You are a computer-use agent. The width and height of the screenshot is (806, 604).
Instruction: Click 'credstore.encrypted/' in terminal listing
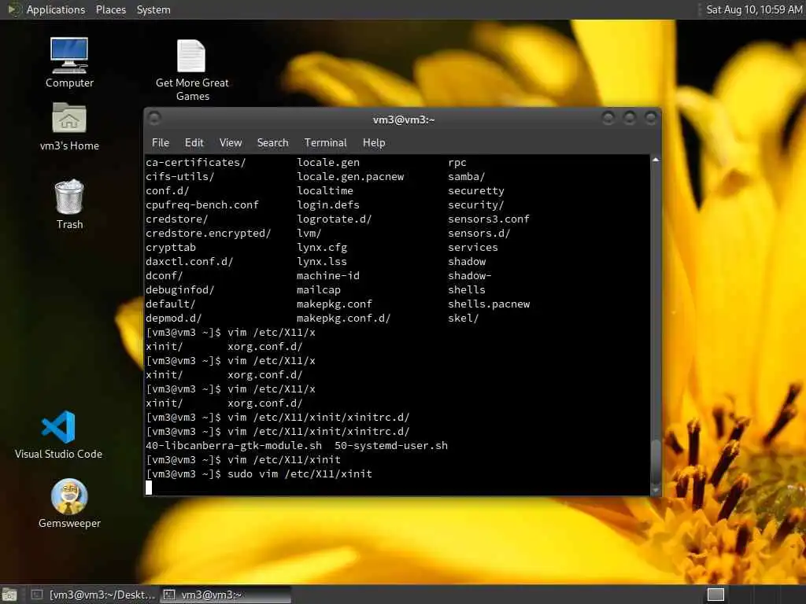[208, 233]
